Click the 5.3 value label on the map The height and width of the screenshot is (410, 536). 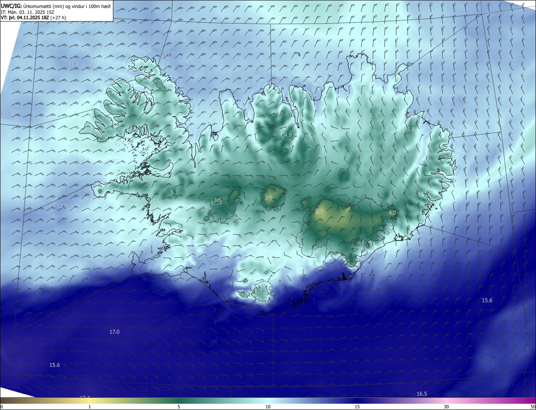click(175, 192)
